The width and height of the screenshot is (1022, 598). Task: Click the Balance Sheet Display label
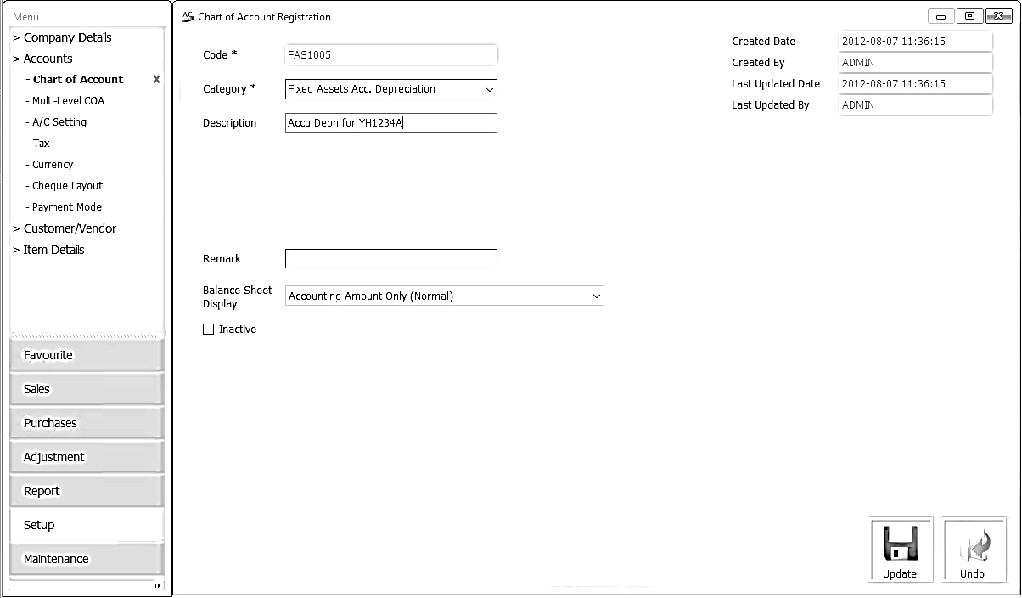coord(238,297)
